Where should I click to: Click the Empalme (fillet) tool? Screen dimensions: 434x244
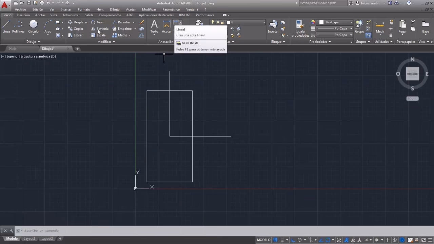click(x=122, y=29)
